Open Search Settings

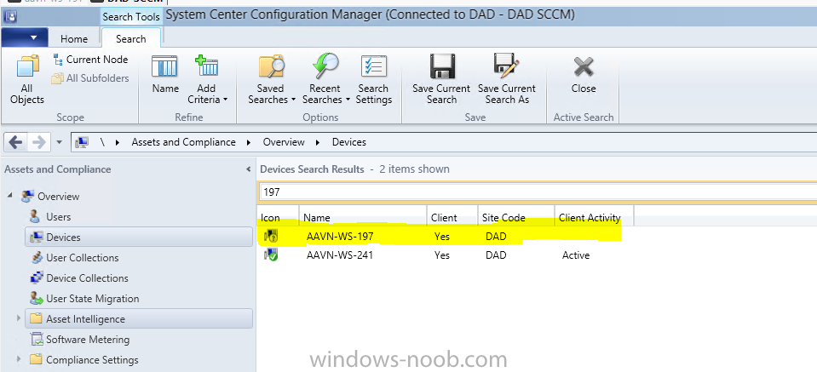tap(374, 80)
